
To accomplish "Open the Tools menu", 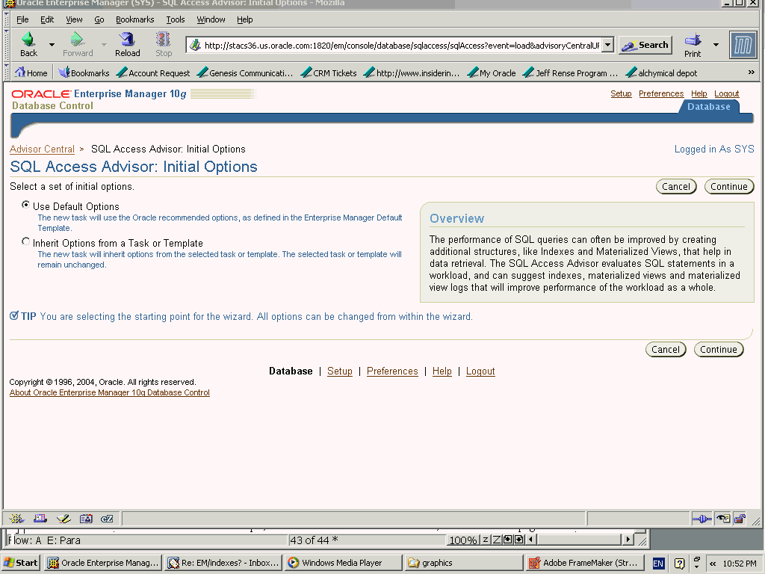I will point(176,19).
